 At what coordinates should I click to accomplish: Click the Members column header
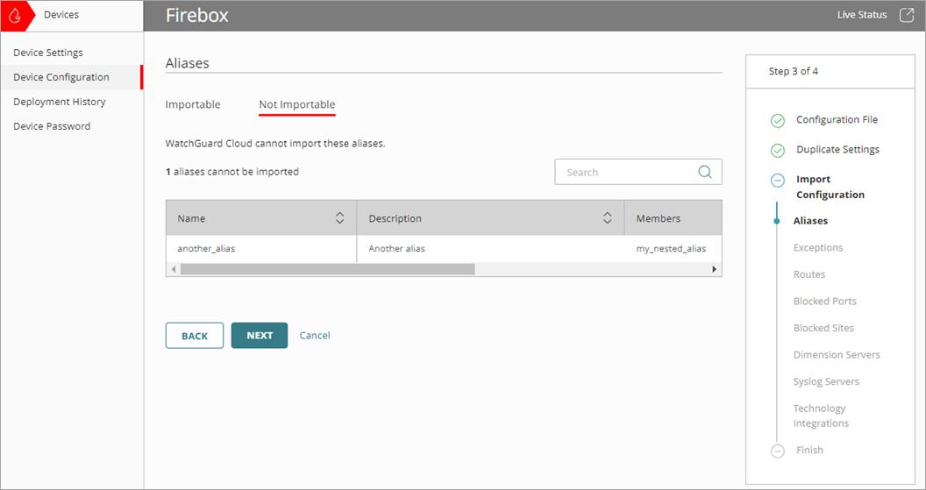[x=673, y=218]
